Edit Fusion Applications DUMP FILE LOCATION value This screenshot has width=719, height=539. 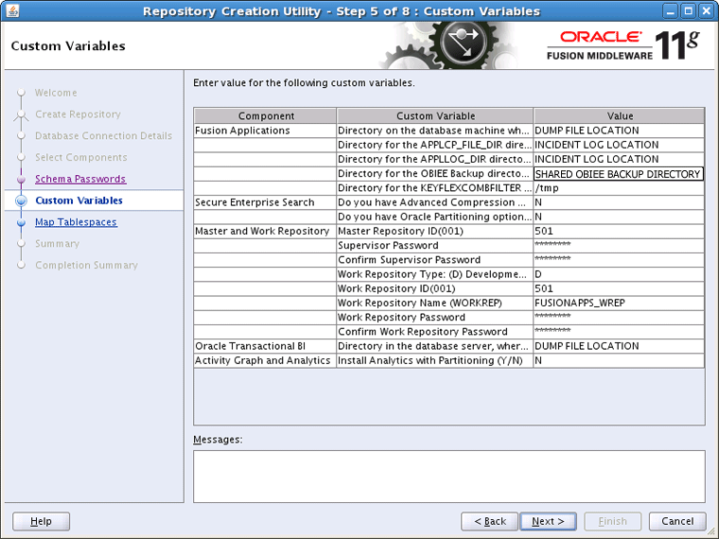[619, 130]
